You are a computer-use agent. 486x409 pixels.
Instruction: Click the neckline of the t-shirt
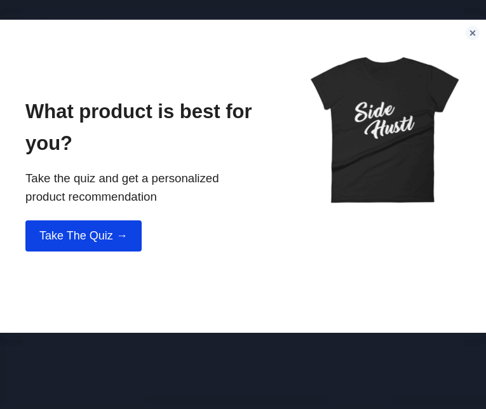point(384,62)
